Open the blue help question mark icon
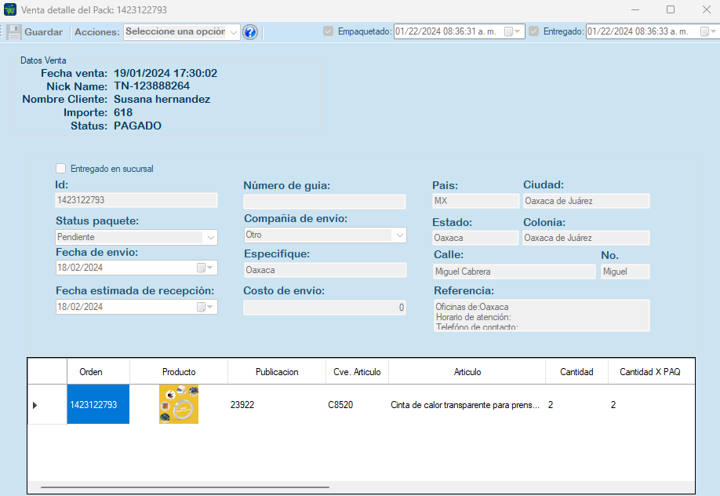 [x=250, y=32]
